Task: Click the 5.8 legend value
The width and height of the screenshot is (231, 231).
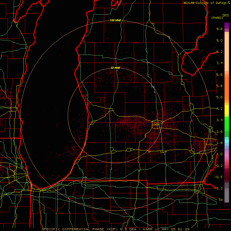Action: pyautogui.click(x=219, y=86)
